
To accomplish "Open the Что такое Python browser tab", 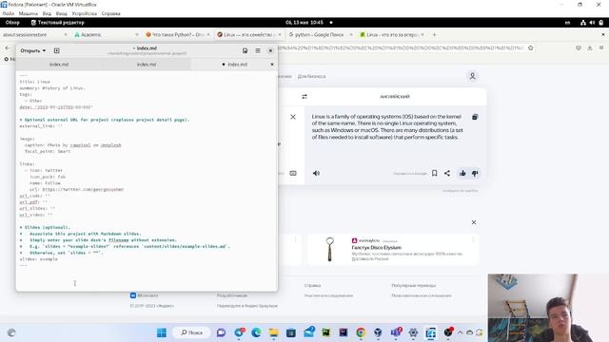I will click(178, 34).
